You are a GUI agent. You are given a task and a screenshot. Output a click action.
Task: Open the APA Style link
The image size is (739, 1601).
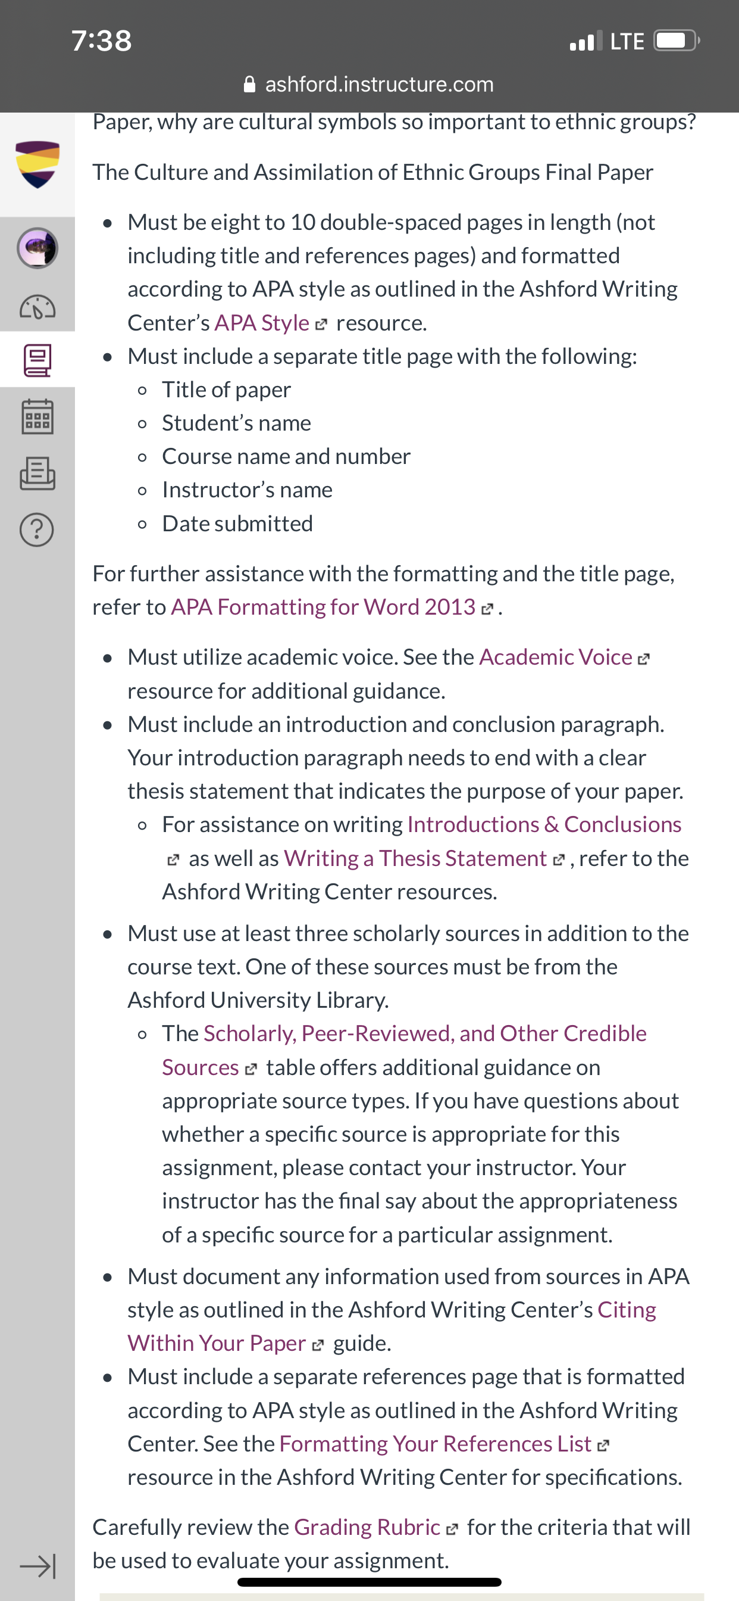click(261, 323)
